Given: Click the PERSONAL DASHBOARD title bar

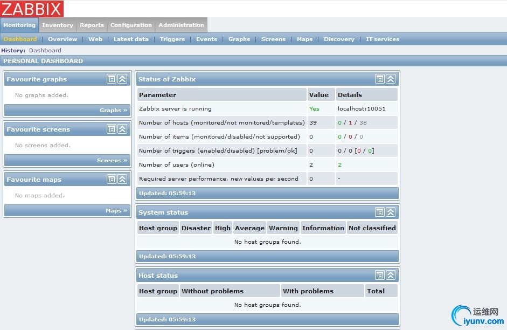Looking at the screenshot, I should coord(253,61).
